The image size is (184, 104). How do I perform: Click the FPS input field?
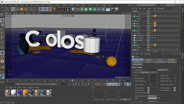tap(152, 76)
